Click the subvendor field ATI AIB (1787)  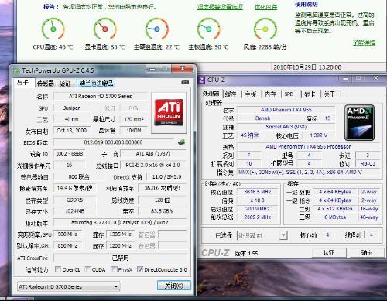153,154
